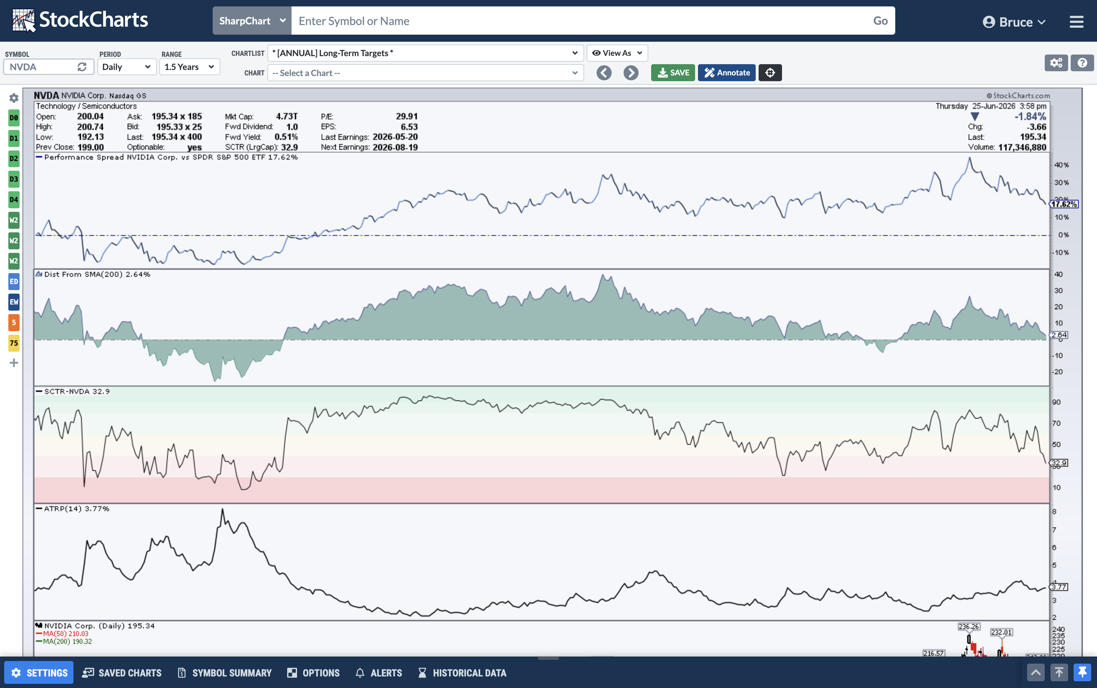Open the Period Daily dropdown

(x=127, y=67)
